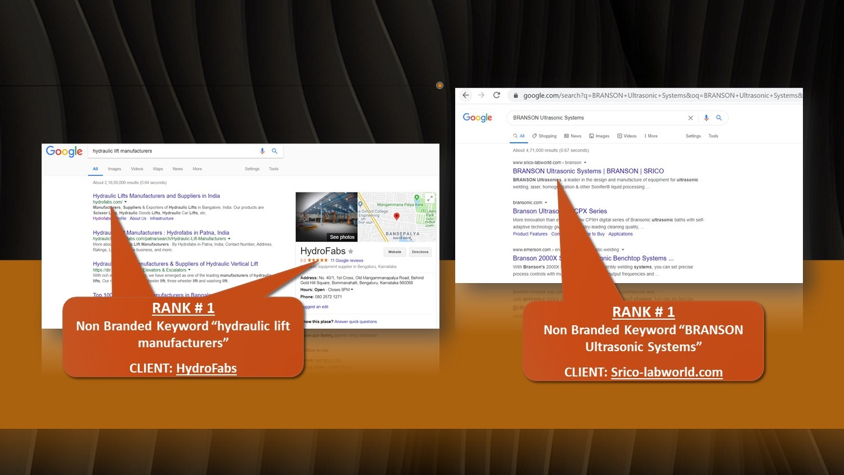
Task: Open the Videos tab in the hydraulic lift search
Action: (x=137, y=169)
